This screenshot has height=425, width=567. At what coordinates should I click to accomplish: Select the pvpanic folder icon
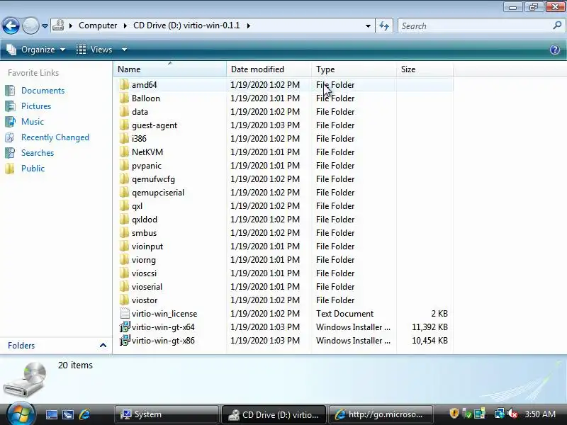pyautogui.click(x=124, y=166)
